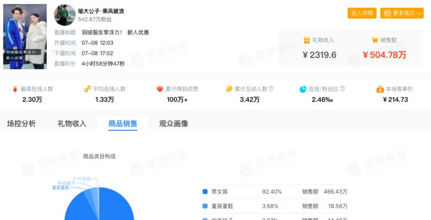Click the start time 07-08 12:03
This screenshot has width=431, height=220.
98,43
